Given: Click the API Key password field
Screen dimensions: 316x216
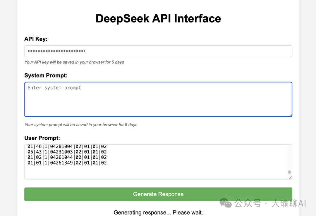Looking at the screenshot, I should click(158, 51).
